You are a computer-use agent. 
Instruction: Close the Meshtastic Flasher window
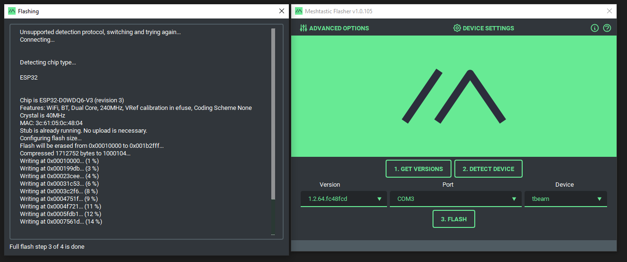609,11
